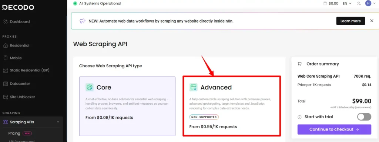Click Continue to checkout button
The image size is (379, 142).
click(x=334, y=129)
